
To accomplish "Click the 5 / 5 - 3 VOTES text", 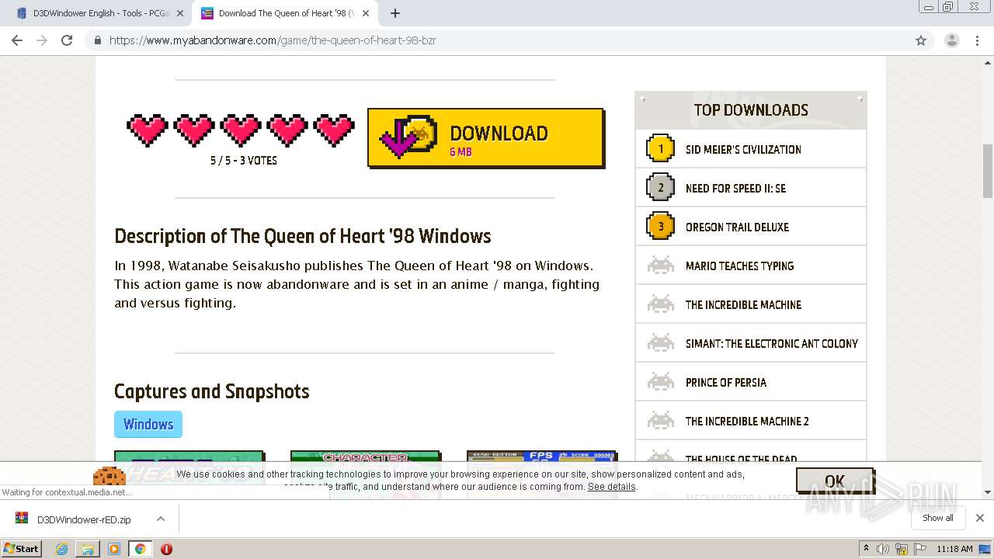I will [x=244, y=161].
